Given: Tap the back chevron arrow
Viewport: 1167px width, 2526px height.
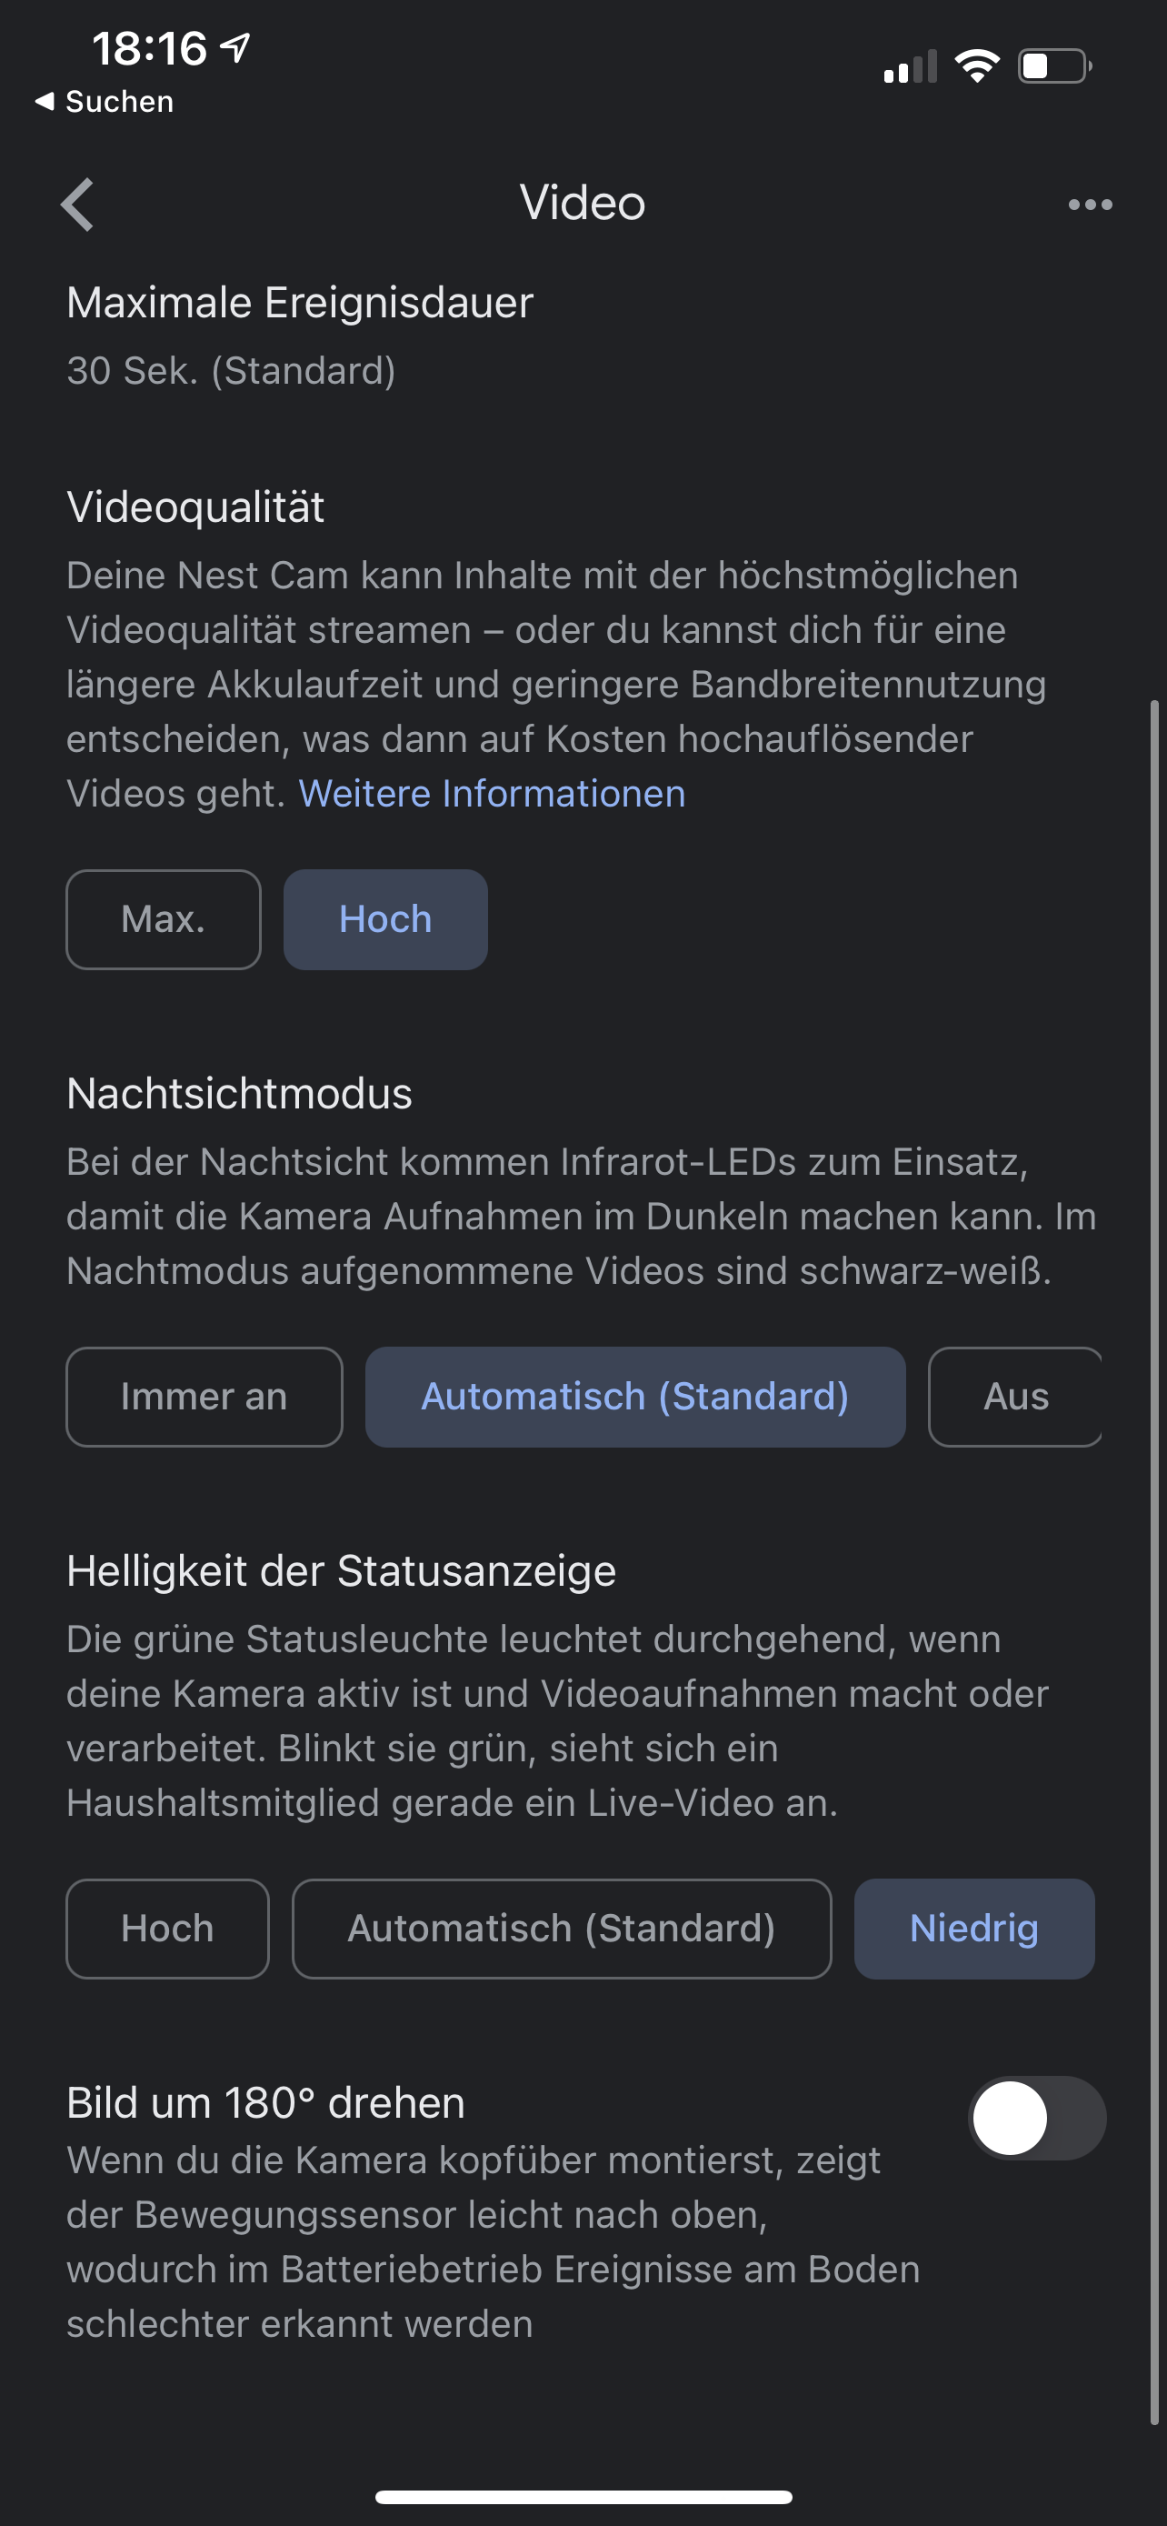Looking at the screenshot, I should [77, 205].
